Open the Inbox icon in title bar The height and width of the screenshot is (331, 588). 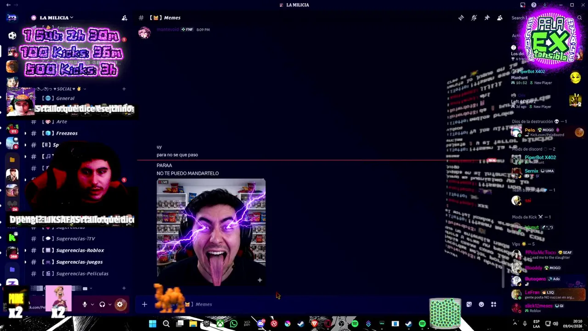(x=523, y=5)
